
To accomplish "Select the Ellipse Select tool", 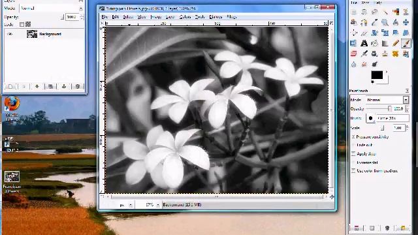I will [x=364, y=12].
